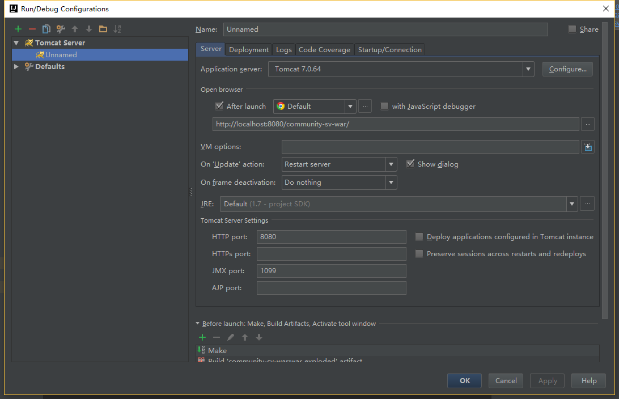Move before launch task up arrow
The image size is (619, 399).
click(x=245, y=337)
